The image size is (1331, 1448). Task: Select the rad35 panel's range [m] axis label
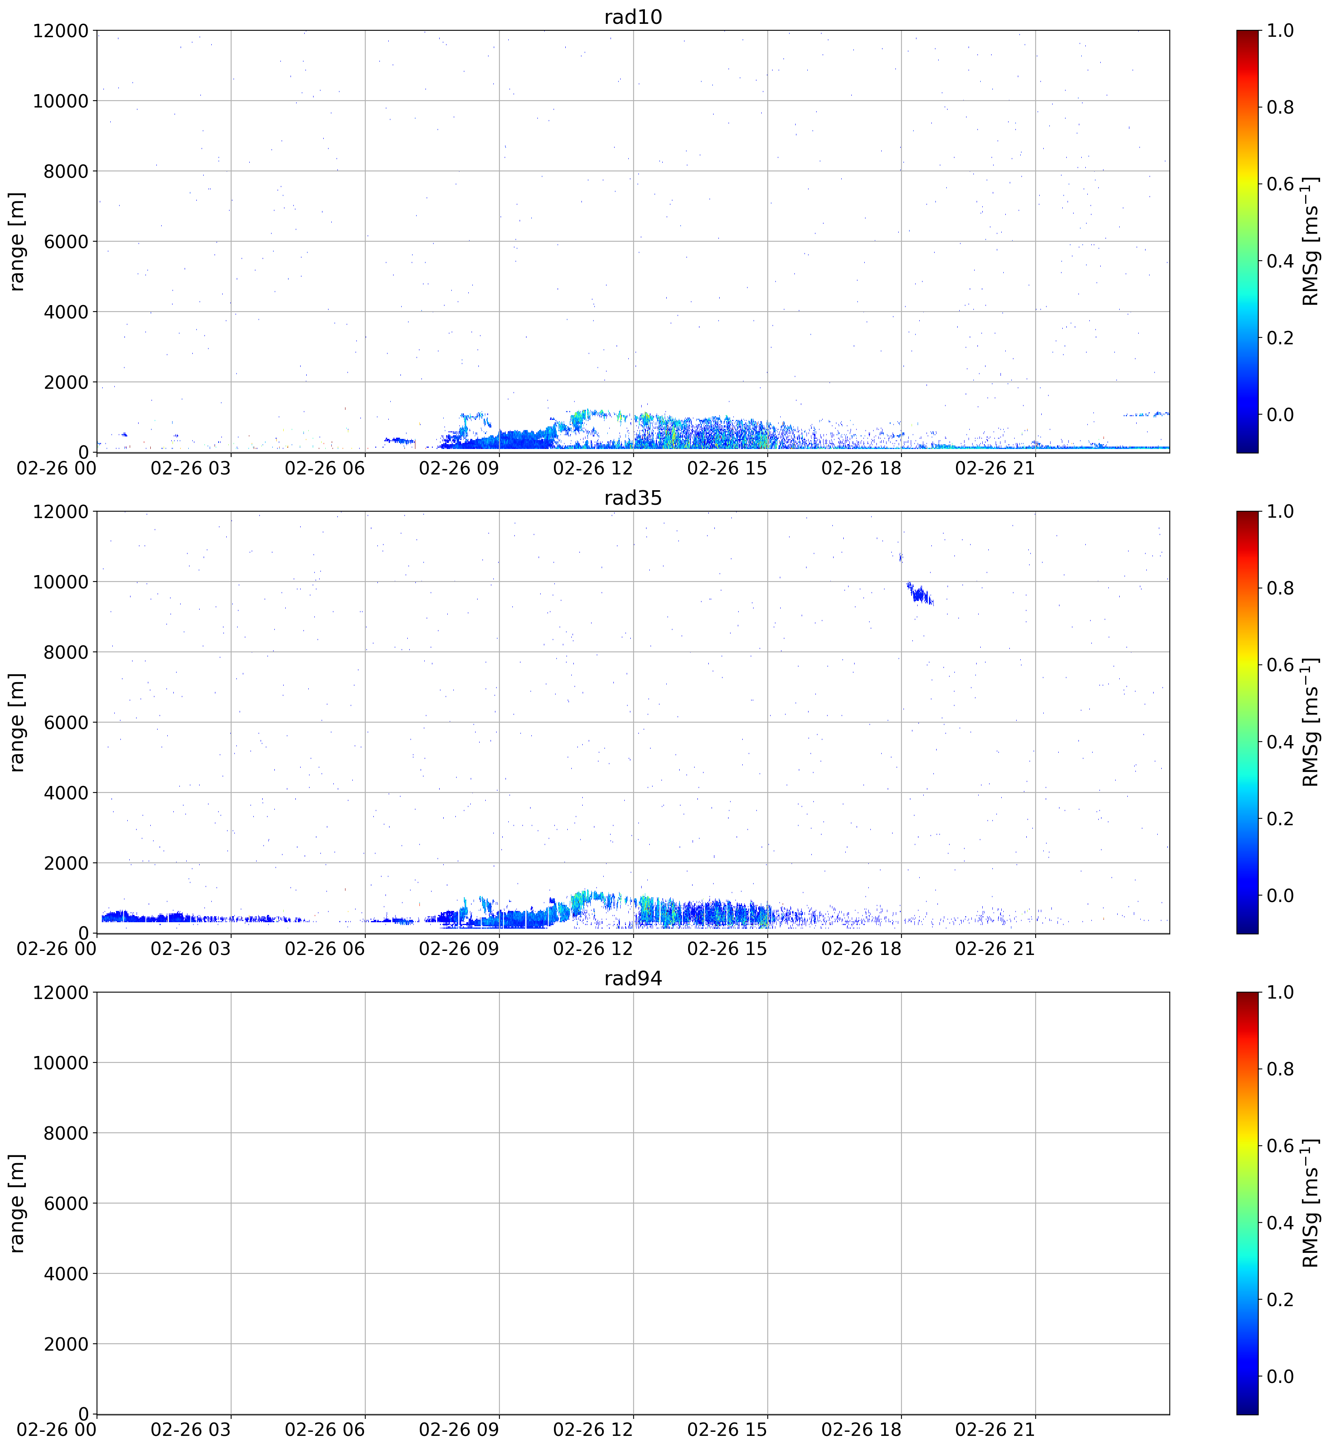click(17, 722)
